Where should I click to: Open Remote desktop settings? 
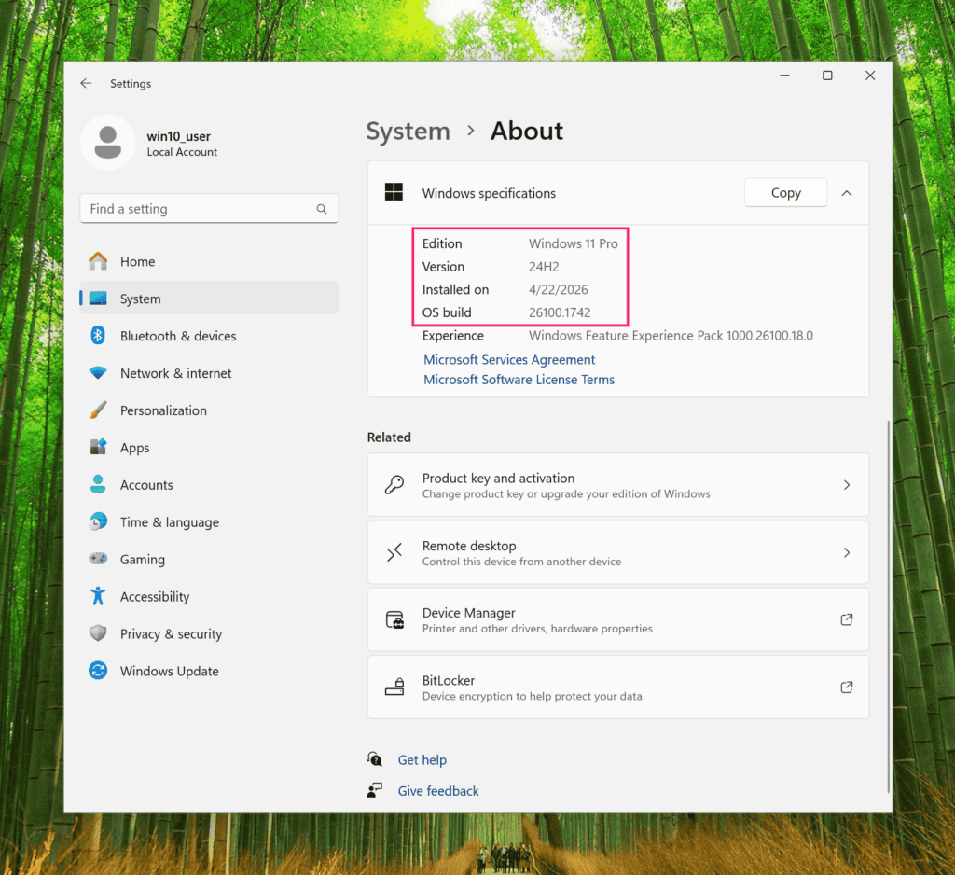[x=618, y=552]
